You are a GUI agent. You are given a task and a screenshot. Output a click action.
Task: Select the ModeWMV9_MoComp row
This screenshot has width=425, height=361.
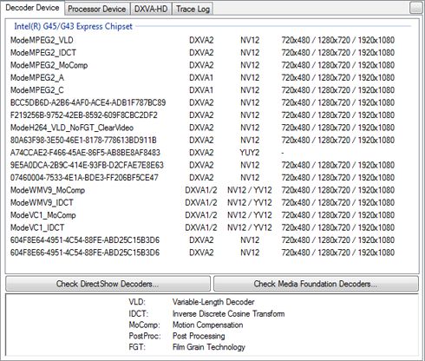pyautogui.click(x=202, y=190)
